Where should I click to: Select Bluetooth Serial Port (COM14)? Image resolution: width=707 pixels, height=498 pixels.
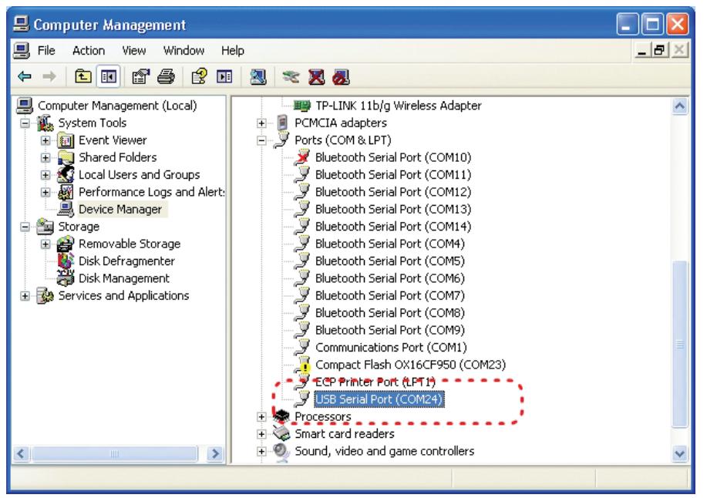393,227
